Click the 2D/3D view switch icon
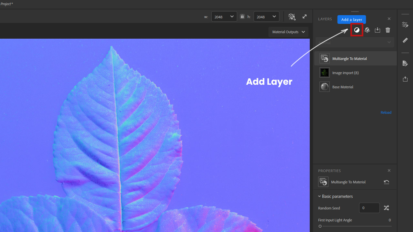Image resolution: width=413 pixels, height=232 pixels. click(x=292, y=17)
